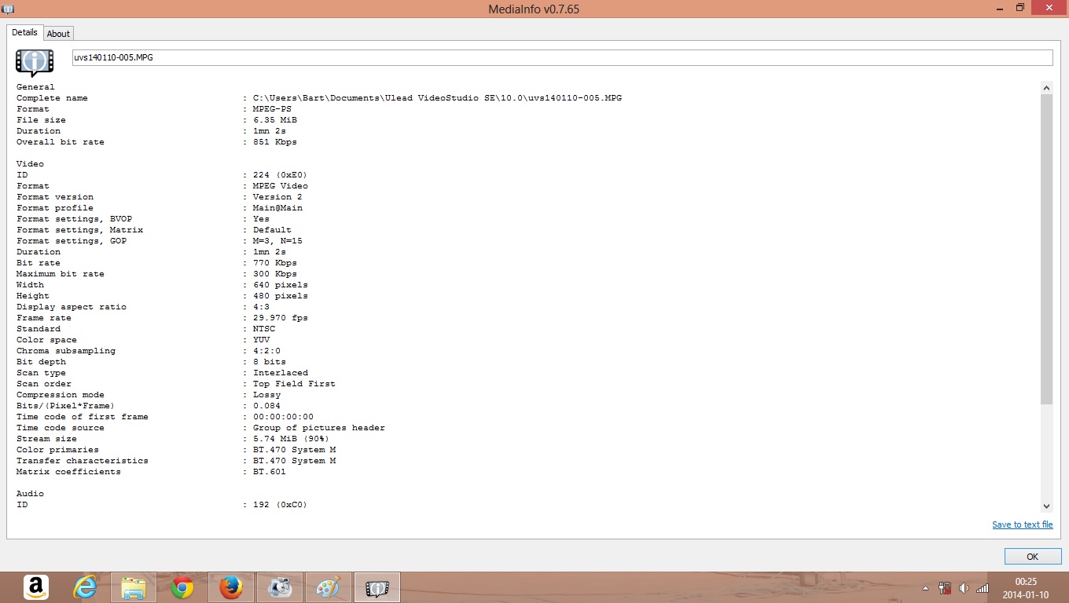Screen dimensions: 1069x603
Task: Click the 'Chroma subsampling' label
Action: point(66,351)
